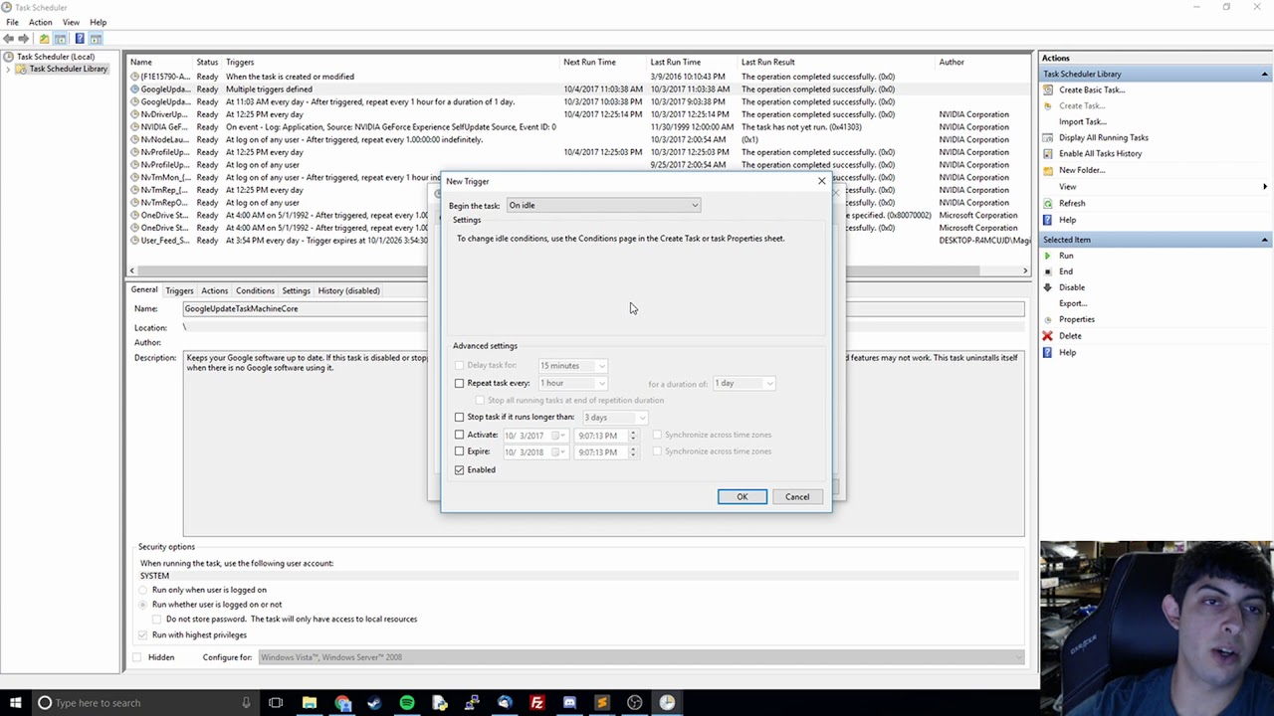The image size is (1274, 716).
Task: Click the End action under Selected Item
Action: tap(1066, 271)
